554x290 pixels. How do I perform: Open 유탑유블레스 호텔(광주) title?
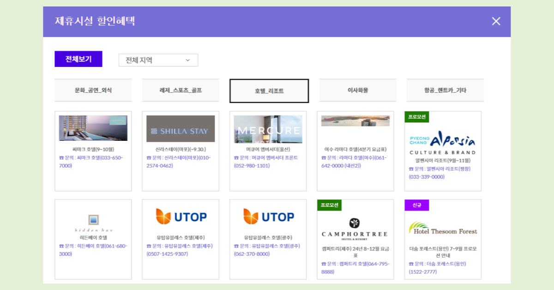268,237
